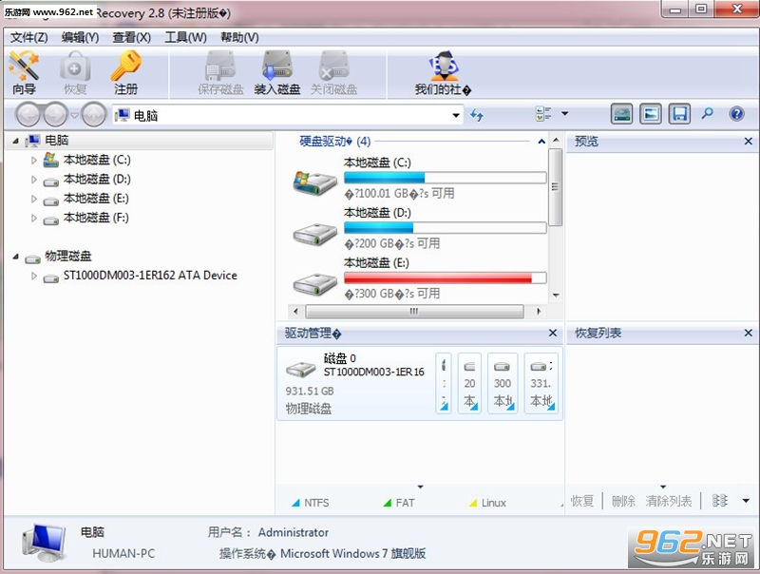Select the D: drive icon in drive list
This screenshot has width=760, height=574.
(315, 234)
